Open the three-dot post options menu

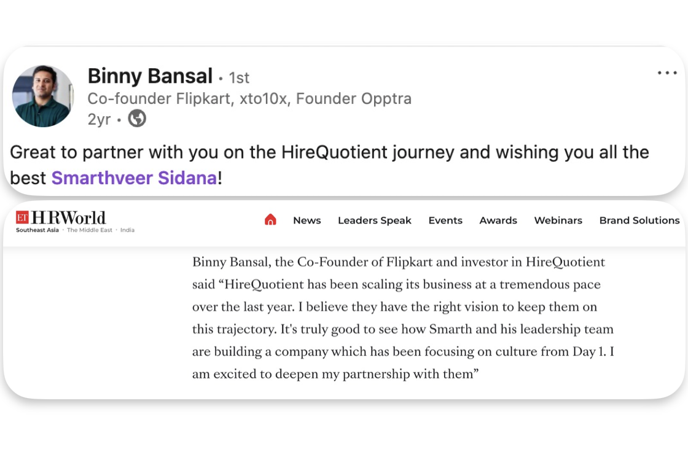tap(666, 73)
